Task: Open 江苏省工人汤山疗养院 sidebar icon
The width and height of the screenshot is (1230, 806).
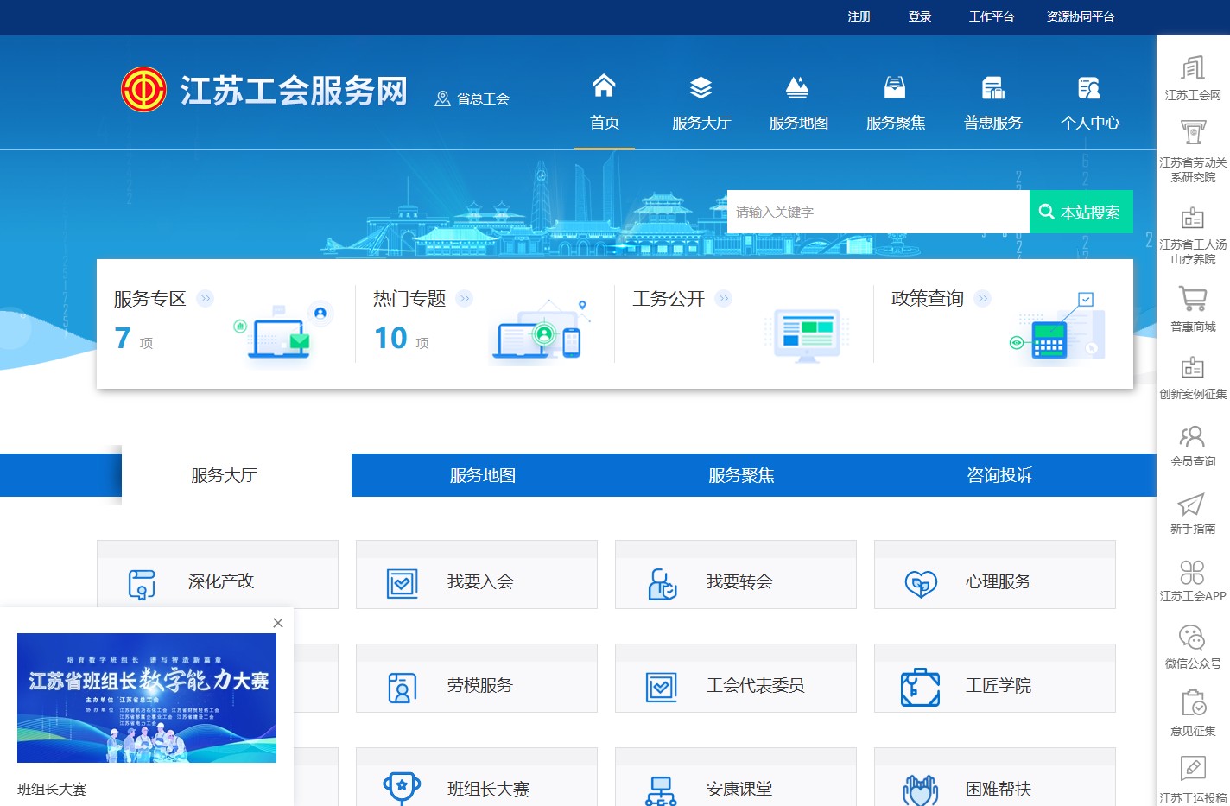Action: click(1193, 217)
